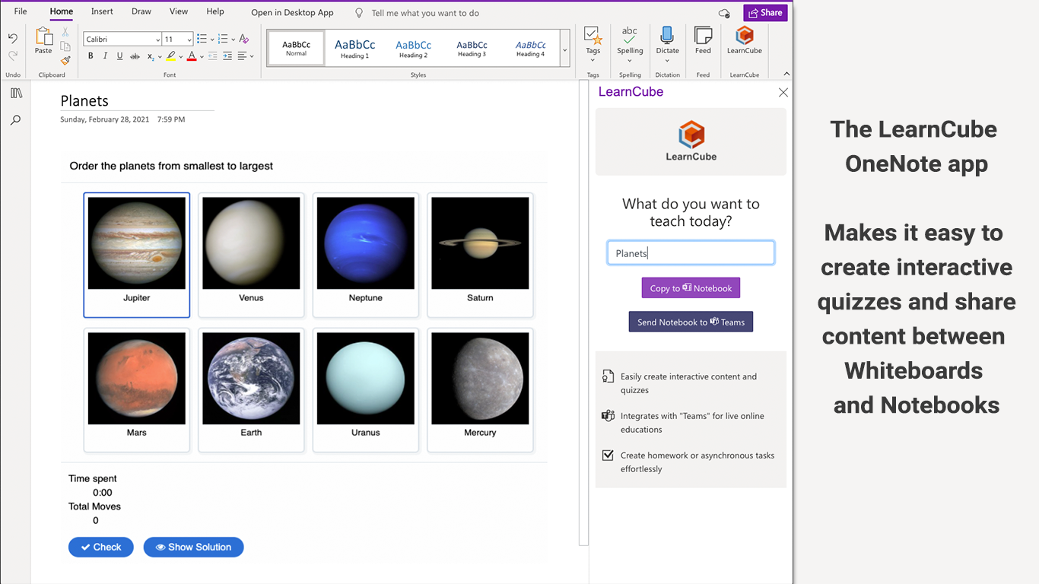1039x584 pixels.
Task: Open highlight color dropdown arrow
Action: (180, 57)
